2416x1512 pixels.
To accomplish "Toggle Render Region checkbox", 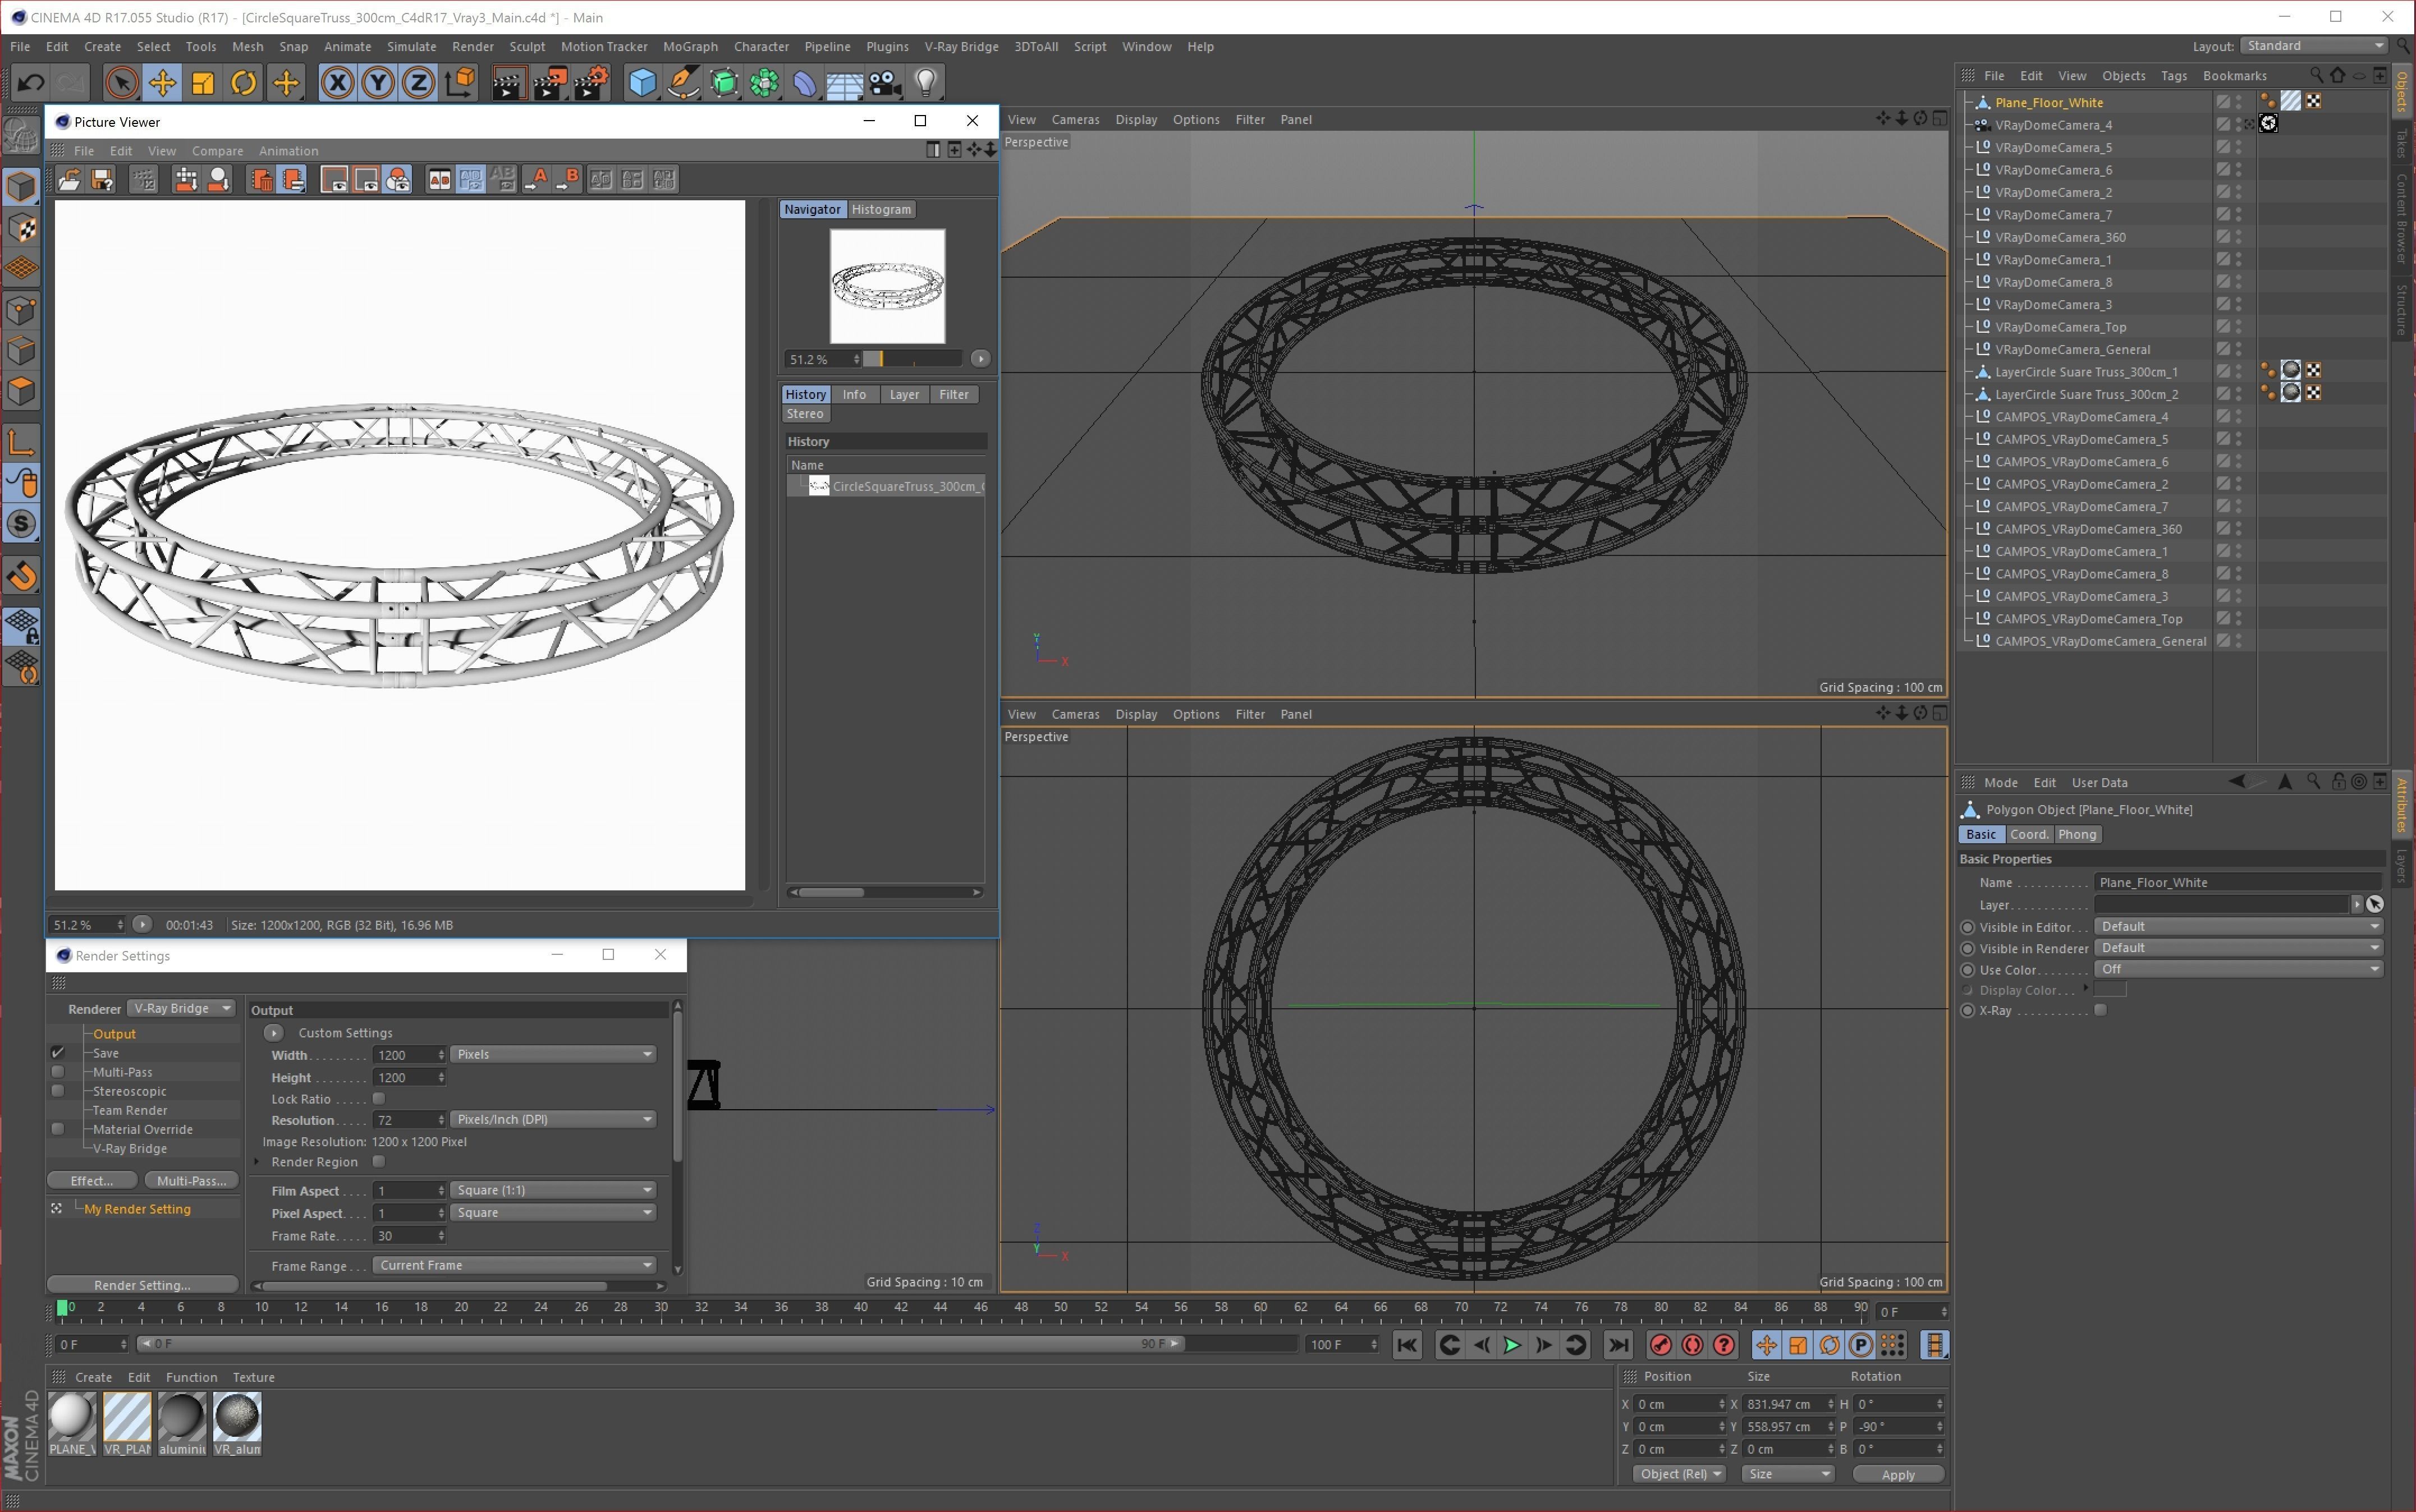I will pos(379,1161).
